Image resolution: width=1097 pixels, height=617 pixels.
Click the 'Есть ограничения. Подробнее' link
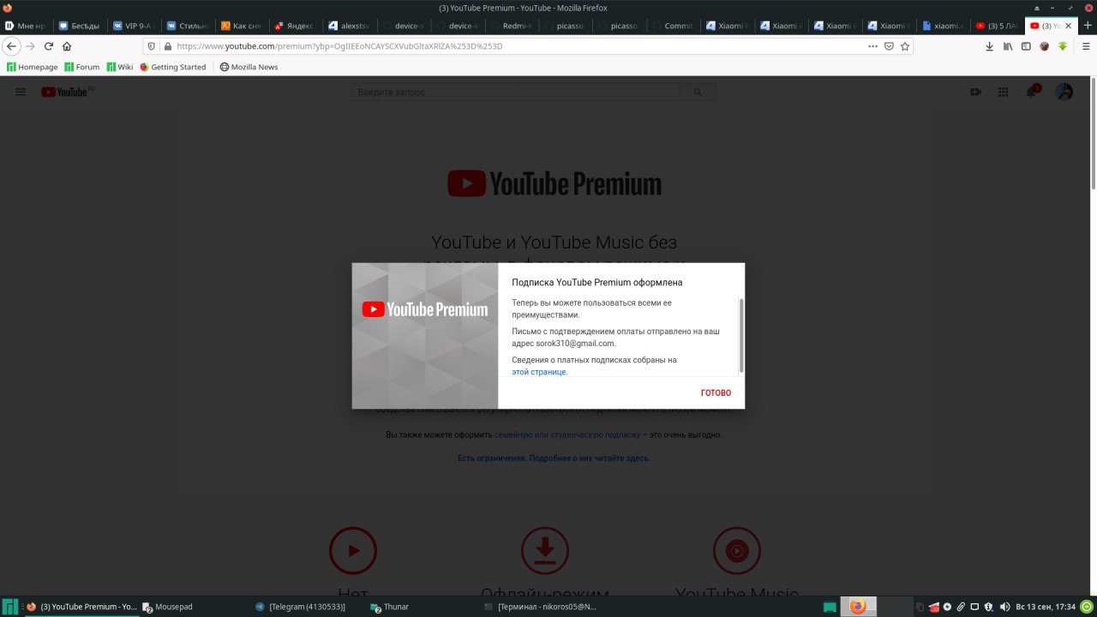point(554,458)
